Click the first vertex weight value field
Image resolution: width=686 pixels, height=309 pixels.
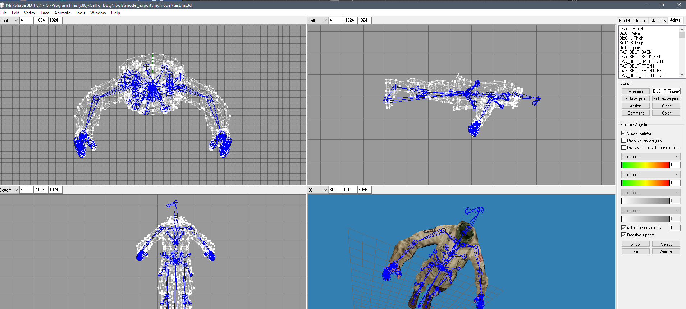click(x=675, y=165)
